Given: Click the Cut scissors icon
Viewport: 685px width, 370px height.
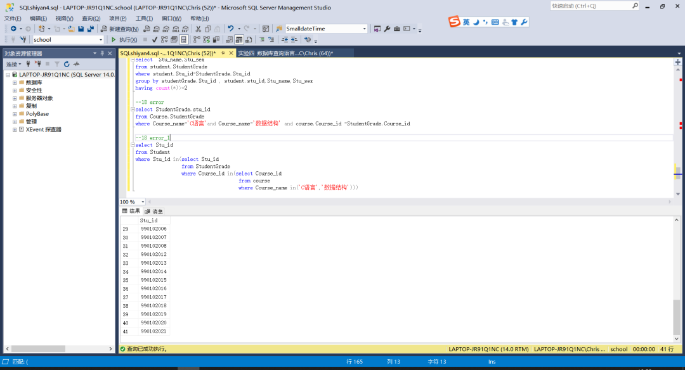Looking at the screenshot, I should coord(198,29).
